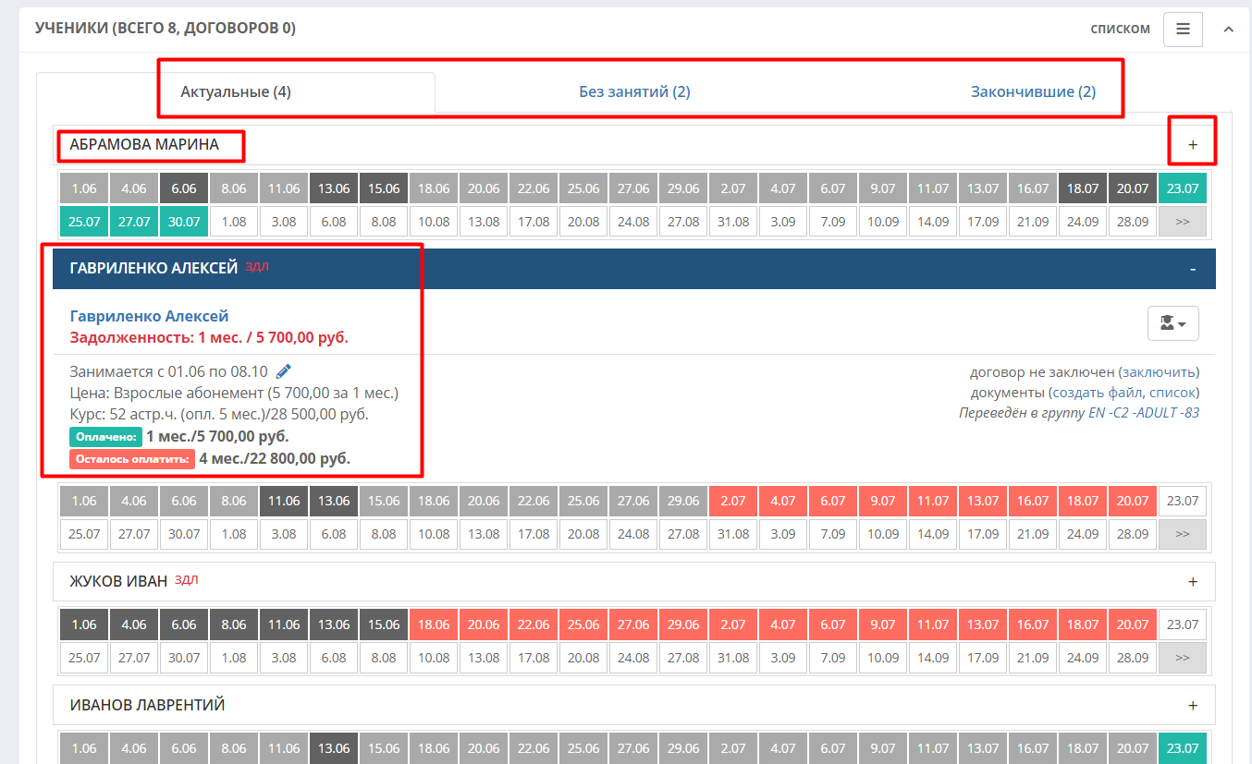This screenshot has width=1252, height=764.
Task: Open the hamburger list-view menu button
Action: 1183,29
